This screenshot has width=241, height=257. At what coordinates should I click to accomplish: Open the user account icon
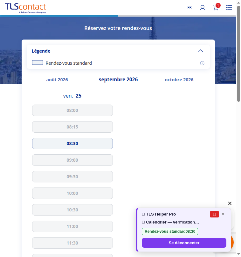pos(203,8)
